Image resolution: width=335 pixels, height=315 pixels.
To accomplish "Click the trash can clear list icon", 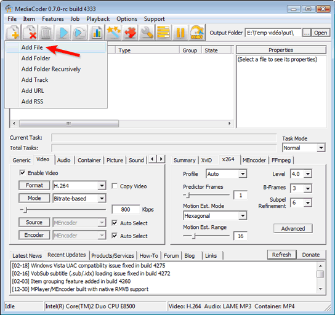I will 46,33.
